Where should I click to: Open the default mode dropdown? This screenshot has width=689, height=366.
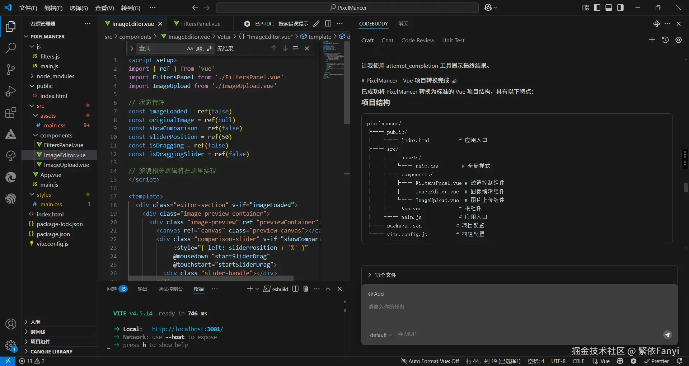[x=381, y=335]
